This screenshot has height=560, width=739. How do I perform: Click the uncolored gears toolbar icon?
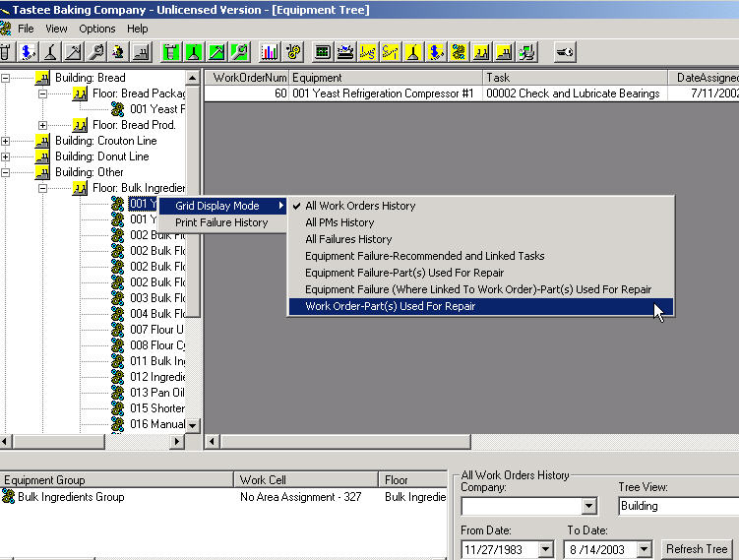point(292,52)
